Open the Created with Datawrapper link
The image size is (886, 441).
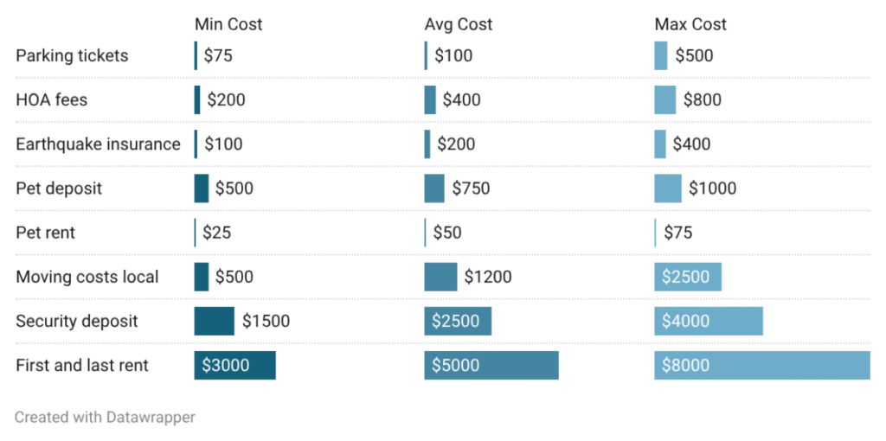[105, 417]
